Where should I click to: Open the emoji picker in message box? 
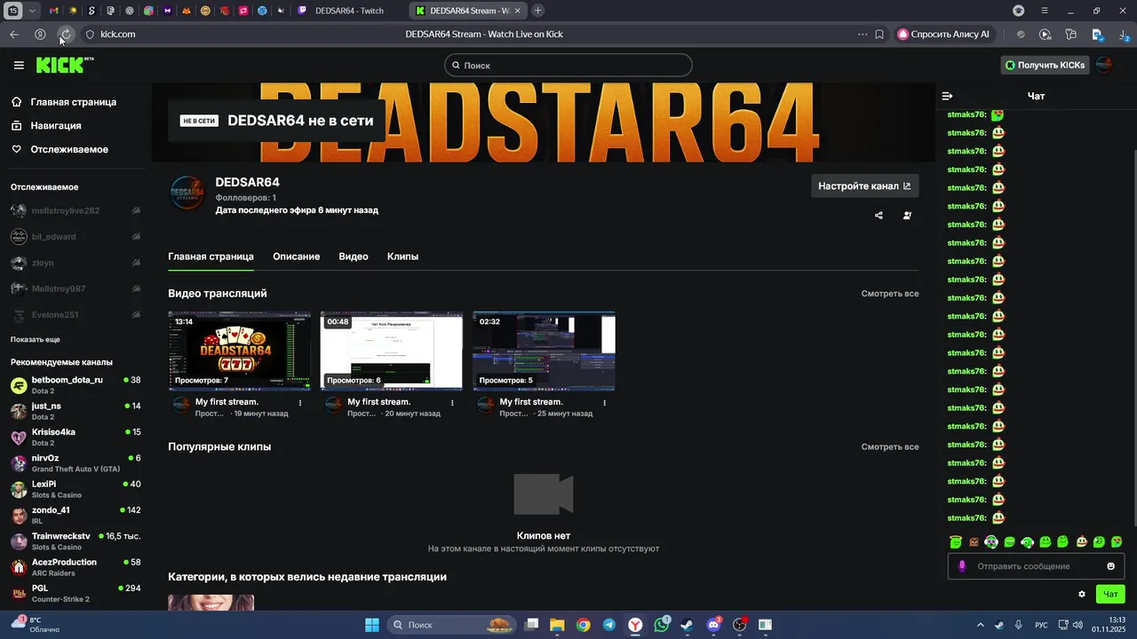tap(1110, 566)
